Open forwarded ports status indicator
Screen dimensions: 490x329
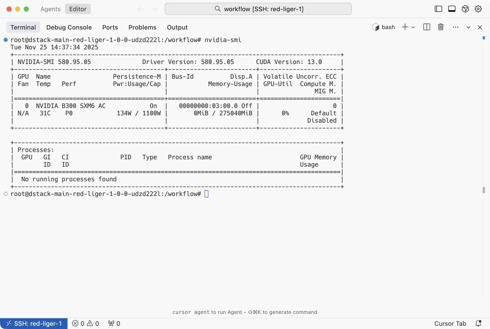(x=114, y=324)
